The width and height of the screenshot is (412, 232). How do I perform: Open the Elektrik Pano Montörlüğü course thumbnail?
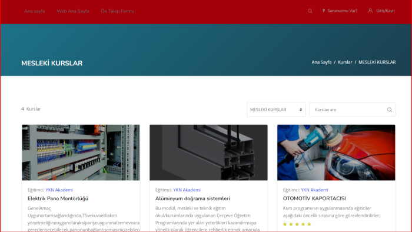pyautogui.click(x=81, y=153)
